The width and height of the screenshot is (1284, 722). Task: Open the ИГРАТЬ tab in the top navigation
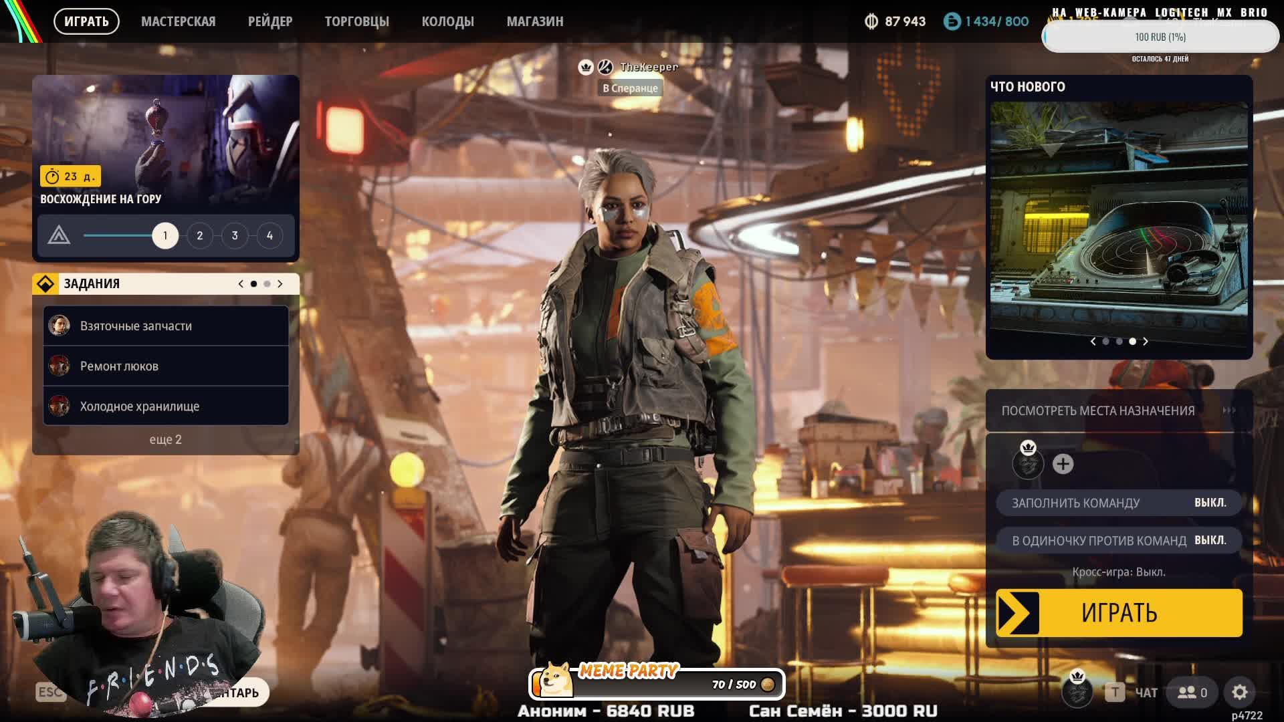pyautogui.click(x=86, y=21)
